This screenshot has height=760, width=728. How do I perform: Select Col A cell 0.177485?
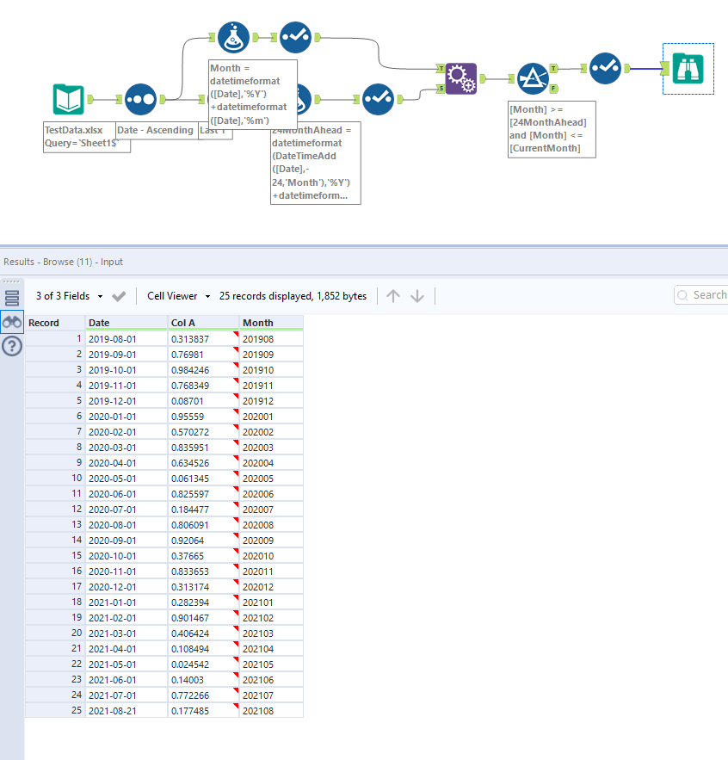click(204, 711)
